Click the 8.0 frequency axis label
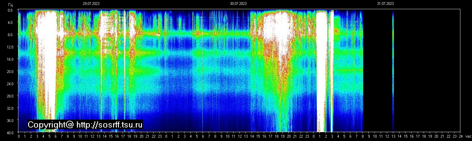This screenshot has width=472, height=141. pos(10,35)
